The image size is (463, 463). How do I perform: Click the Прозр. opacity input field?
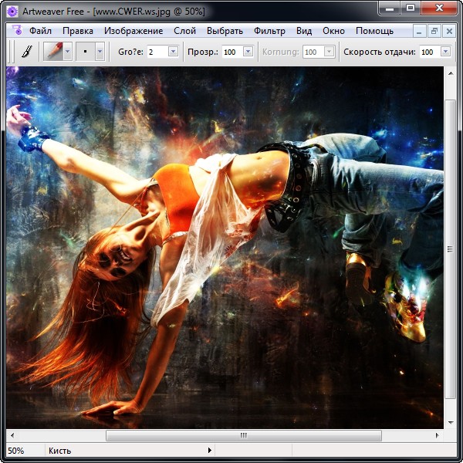232,52
